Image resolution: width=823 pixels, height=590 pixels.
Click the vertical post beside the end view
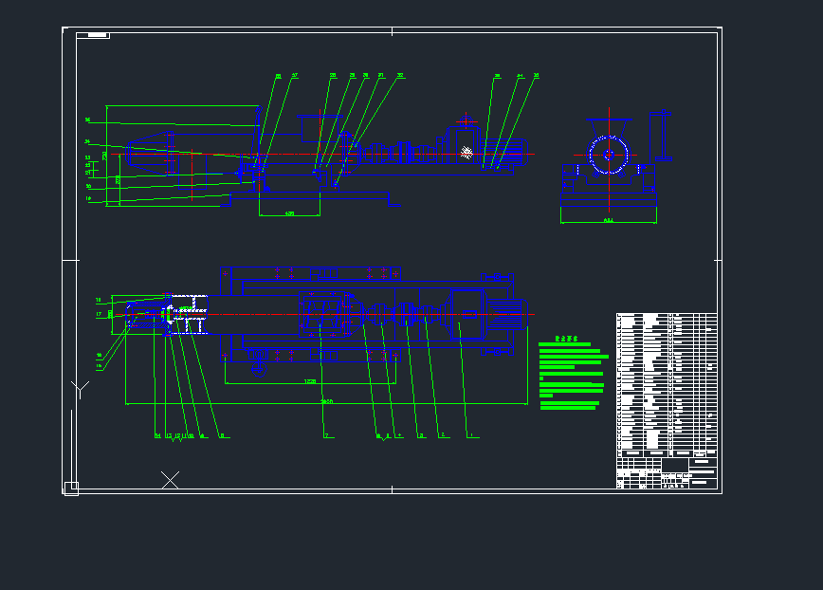(x=661, y=136)
